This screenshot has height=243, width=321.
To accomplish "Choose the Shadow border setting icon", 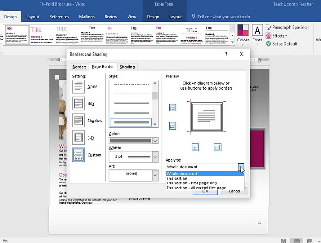I will tap(78, 121).
